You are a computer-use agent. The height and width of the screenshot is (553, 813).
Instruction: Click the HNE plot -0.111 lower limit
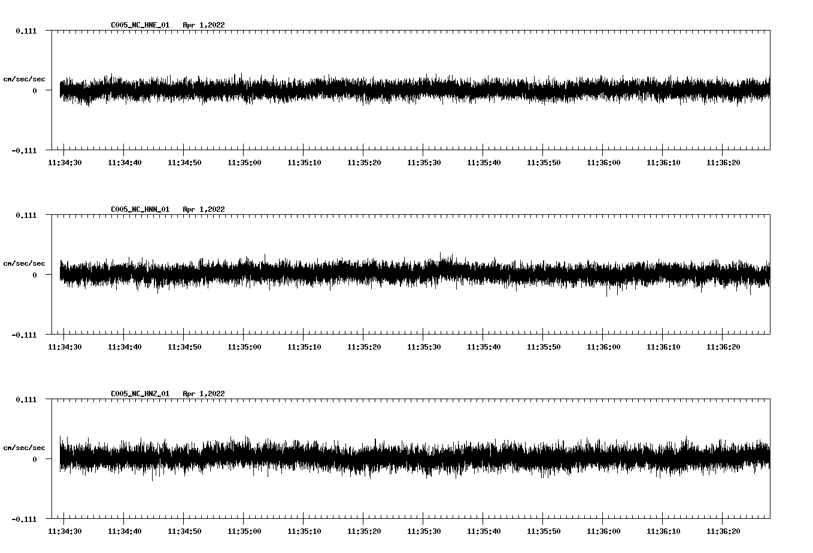24,151
